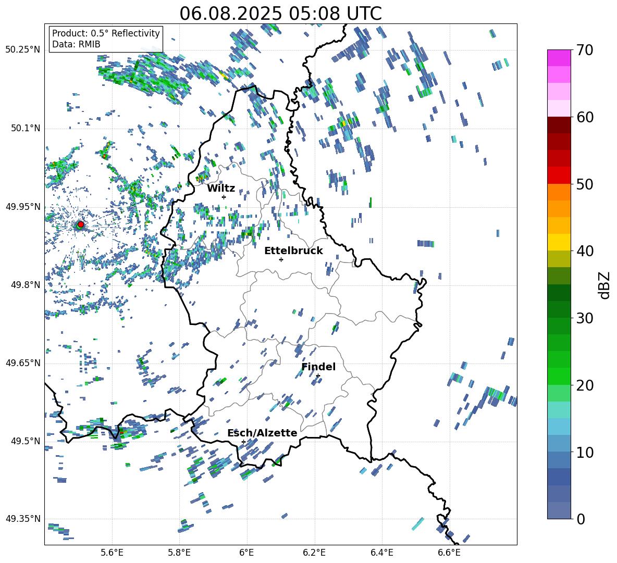Click the Wiltz station cross marker
The image size is (617, 563).
click(224, 197)
